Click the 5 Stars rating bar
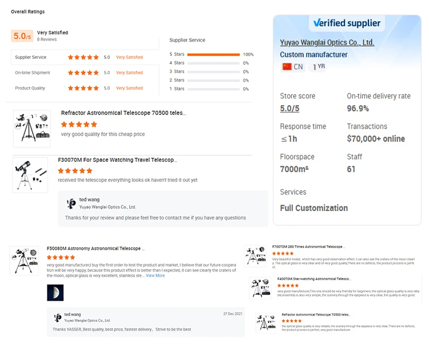429x347 pixels. 213,54
